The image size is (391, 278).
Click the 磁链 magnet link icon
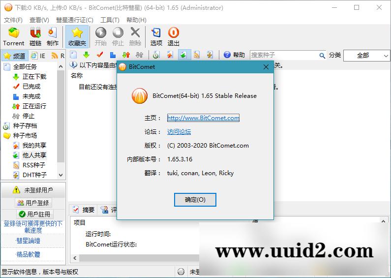click(35, 36)
